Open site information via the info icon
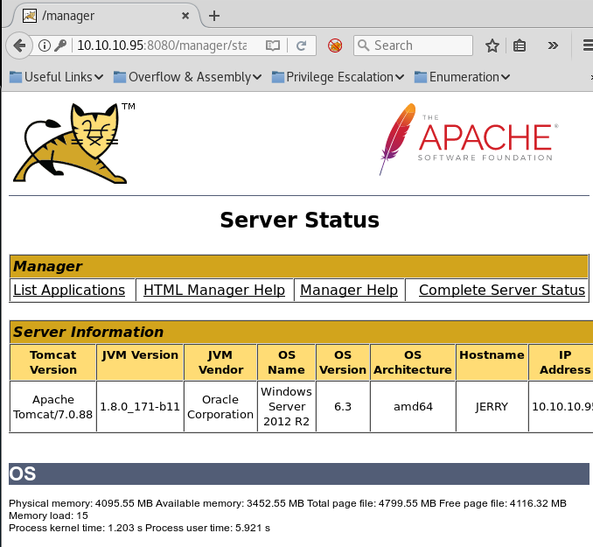The image size is (593, 547). tap(45, 46)
